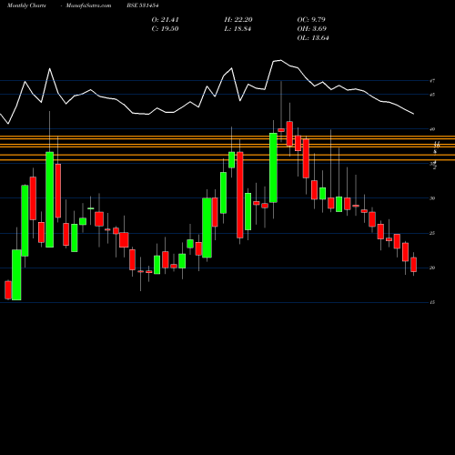Viewport: 455px width, 455px height.
Task: Click the price axis label 40
Action: tap(432, 129)
